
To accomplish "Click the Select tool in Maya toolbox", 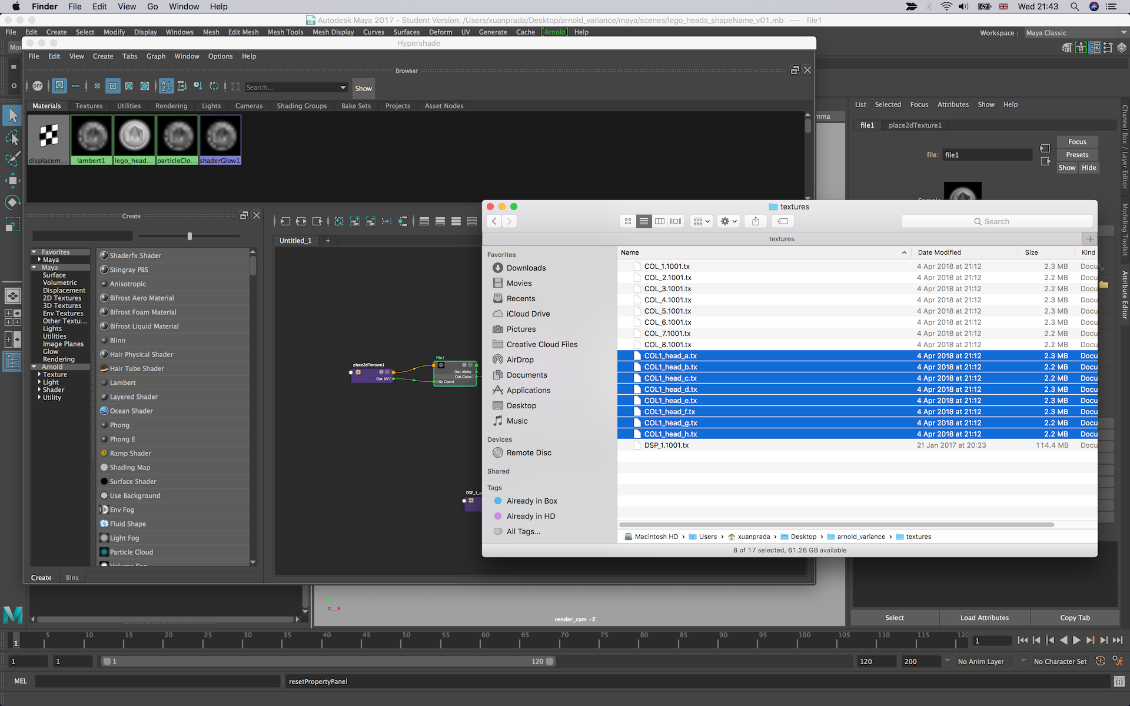I will pos(12,116).
